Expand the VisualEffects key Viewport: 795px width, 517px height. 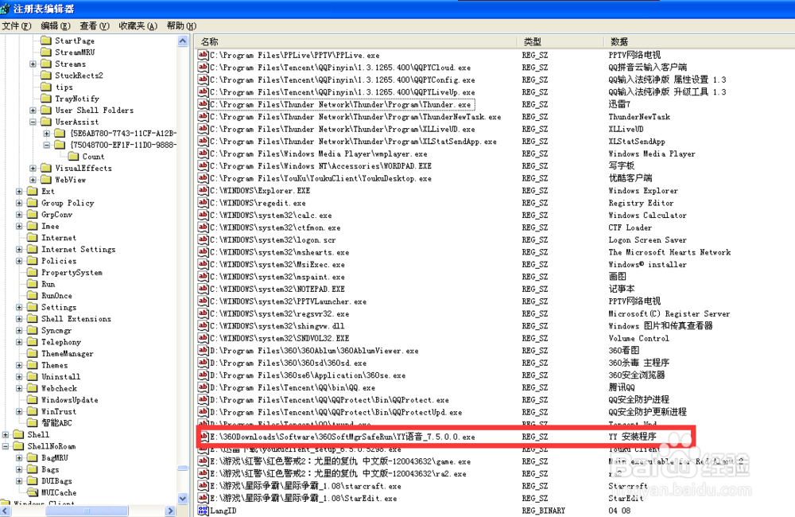pyautogui.click(x=33, y=168)
